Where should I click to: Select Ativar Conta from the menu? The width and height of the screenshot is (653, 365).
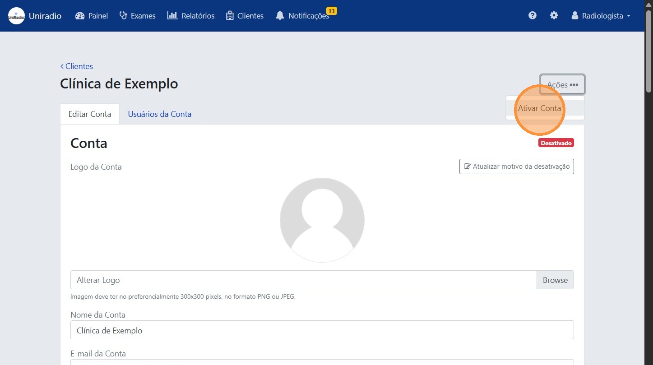click(539, 108)
